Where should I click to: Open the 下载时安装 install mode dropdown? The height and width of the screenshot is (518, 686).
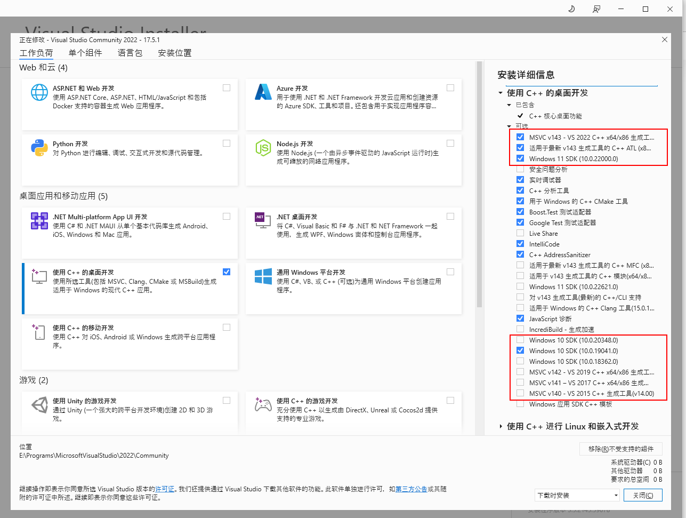coord(577,495)
